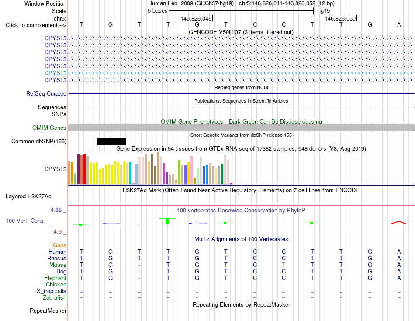Screen dimensions: 415x321
Task: Open the DPYSL3 GTEx expression bar chart
Action: point(150,168)
